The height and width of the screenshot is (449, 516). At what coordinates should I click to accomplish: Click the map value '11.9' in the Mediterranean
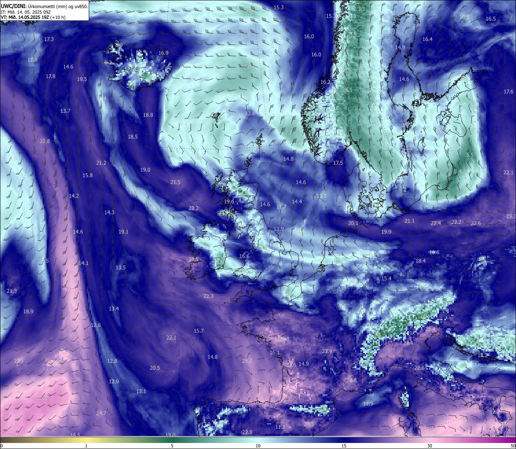[x=368, y=403]
